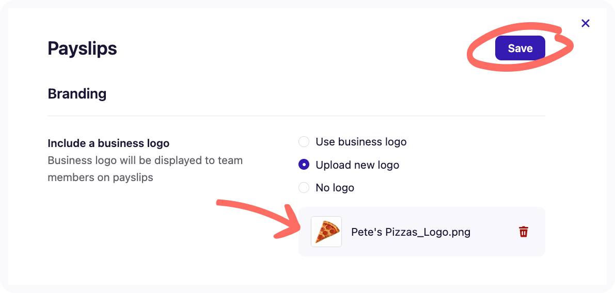Delete the uploaded logo with trash icon
Image resolution: width=615 pixels, height=293 pixels.
(x=524, y=232)
